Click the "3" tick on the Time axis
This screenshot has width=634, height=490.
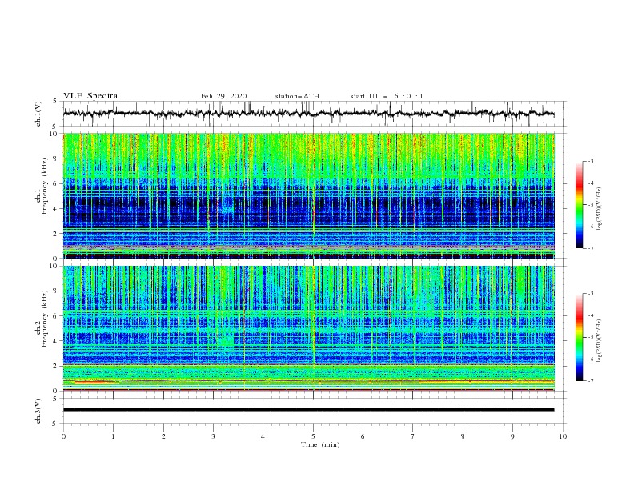click(213, 436)
